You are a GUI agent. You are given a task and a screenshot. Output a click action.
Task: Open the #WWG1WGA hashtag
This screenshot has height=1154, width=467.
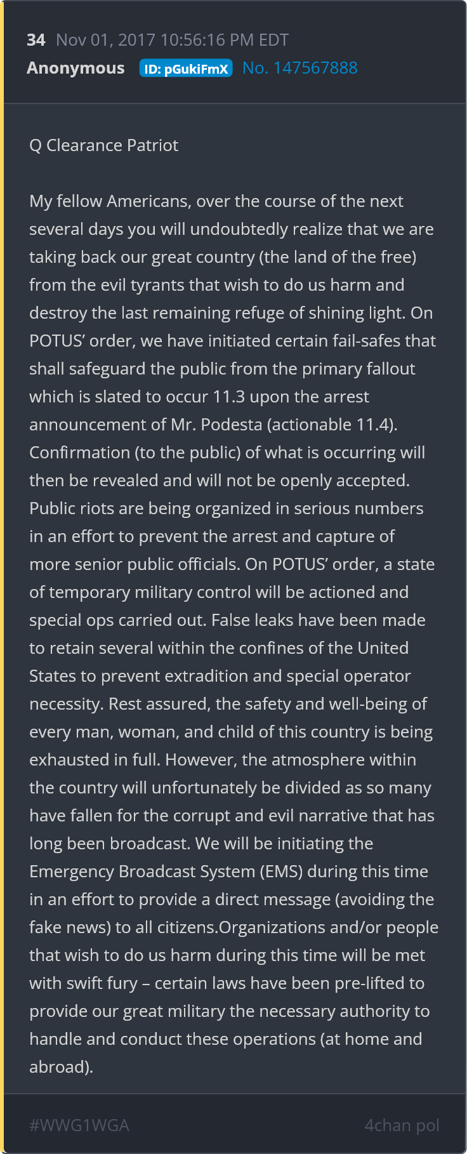tap(79, 1125)
